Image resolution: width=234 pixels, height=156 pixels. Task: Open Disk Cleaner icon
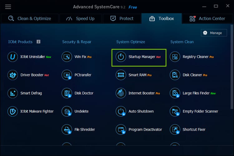tap(175, 75)
